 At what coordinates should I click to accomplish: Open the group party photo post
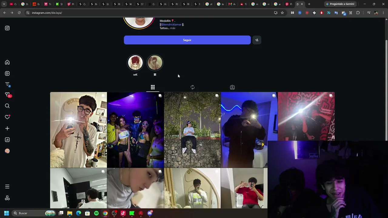click(x=135, y=130)
